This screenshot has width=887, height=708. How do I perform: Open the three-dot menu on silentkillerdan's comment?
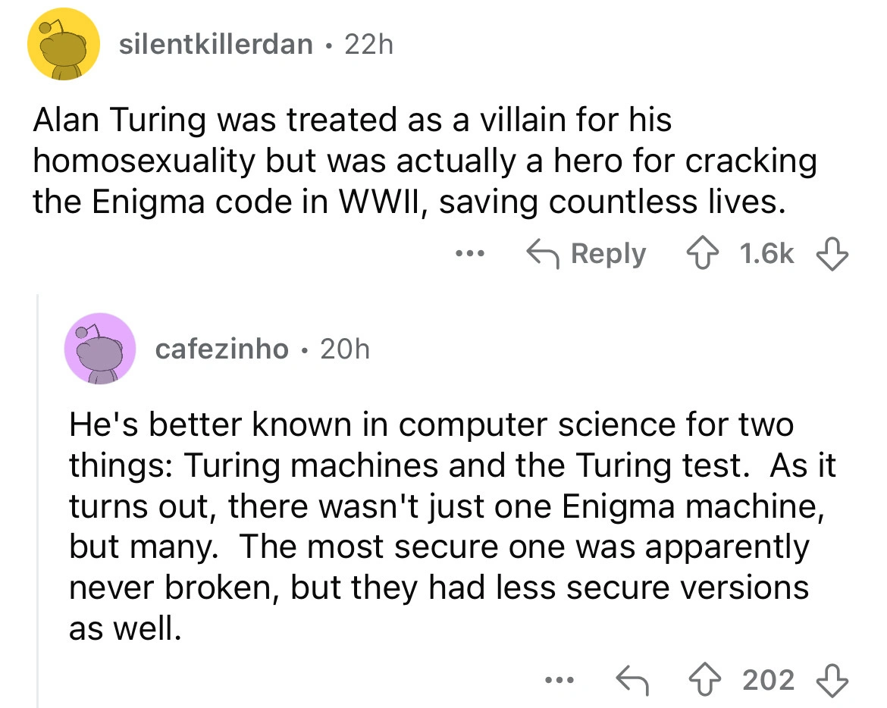pyautogui.click(x=469, y=255)
